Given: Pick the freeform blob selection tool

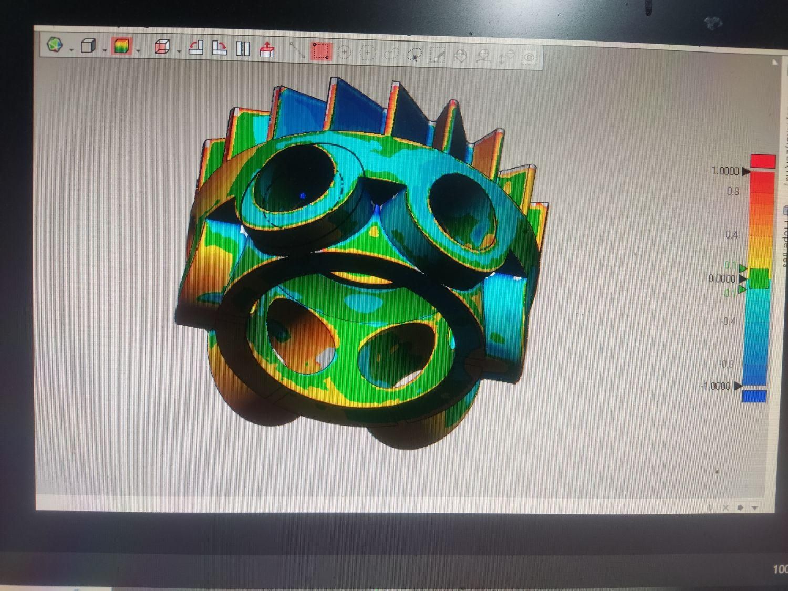Looking at the screenshot, I should [x=391, y=54].
